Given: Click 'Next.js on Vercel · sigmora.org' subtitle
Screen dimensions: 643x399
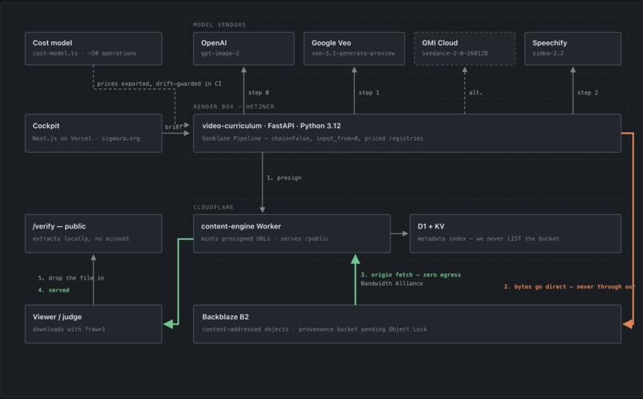Looking at the screenshot, I should (86, 139).
